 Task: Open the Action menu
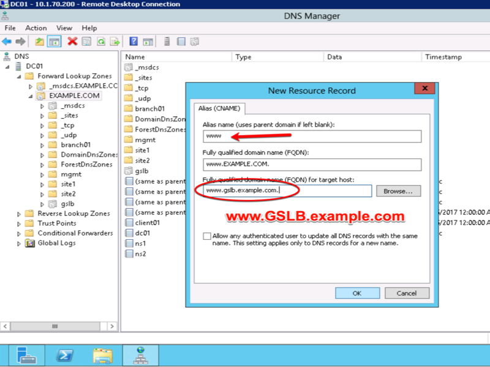tap(36, 28)
